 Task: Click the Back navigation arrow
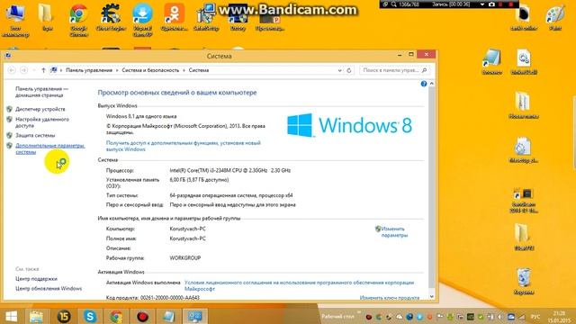pos(12,70)
